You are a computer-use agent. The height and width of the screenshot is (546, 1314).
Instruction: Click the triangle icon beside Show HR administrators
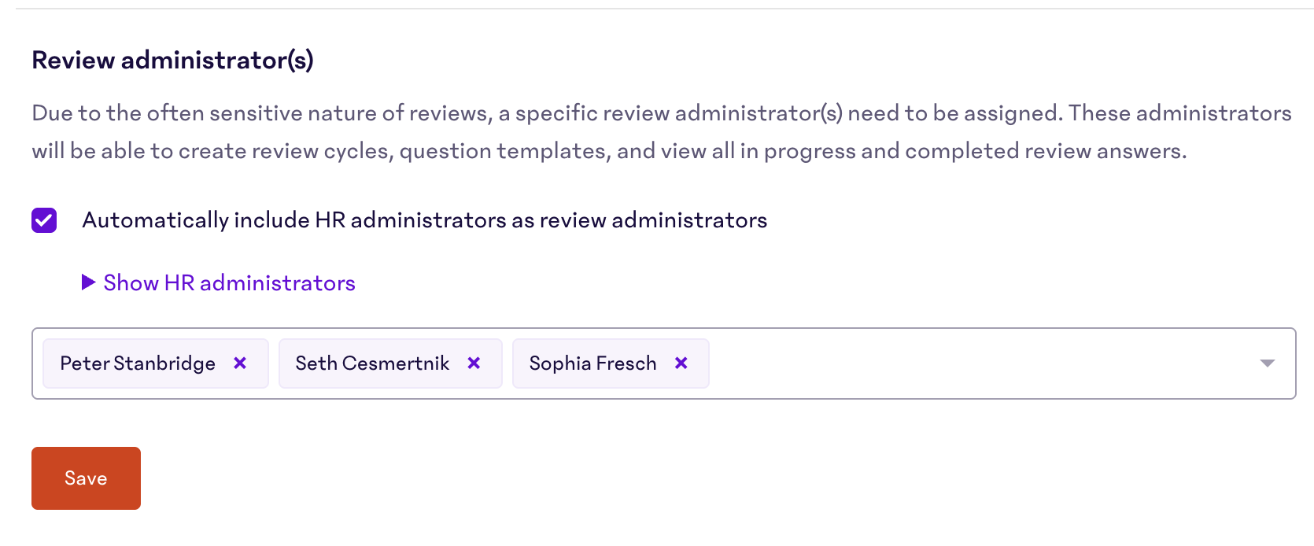coord(87,282)
